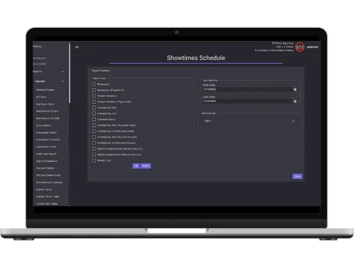Open the Discount Details report
The image size is (354, 267).
click(45, 168)
